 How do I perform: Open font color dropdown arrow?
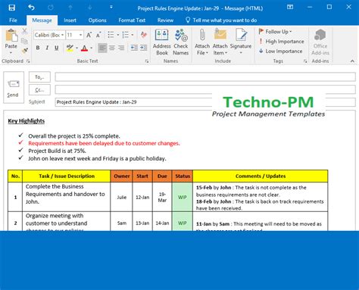coord(91,48)
